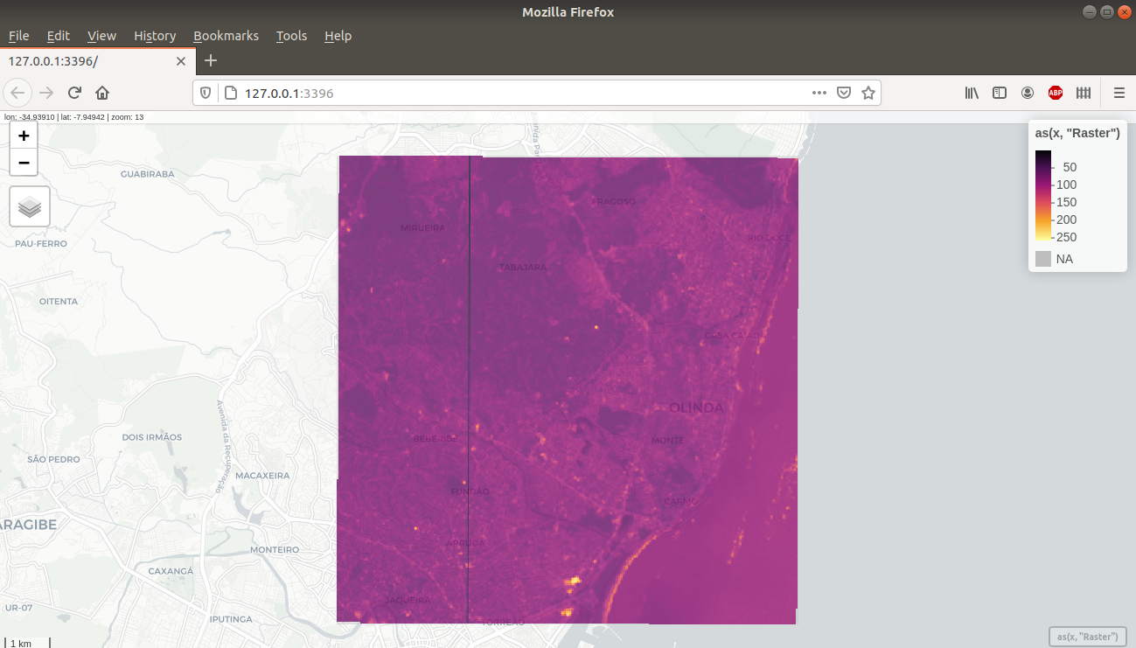Zoom out on the map

click(x=23, y=162)
